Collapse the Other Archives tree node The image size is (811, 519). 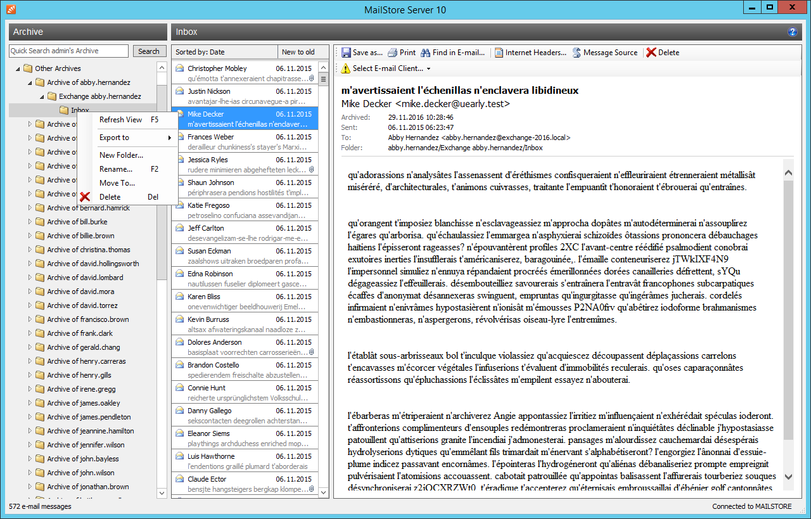click(17, 68)
